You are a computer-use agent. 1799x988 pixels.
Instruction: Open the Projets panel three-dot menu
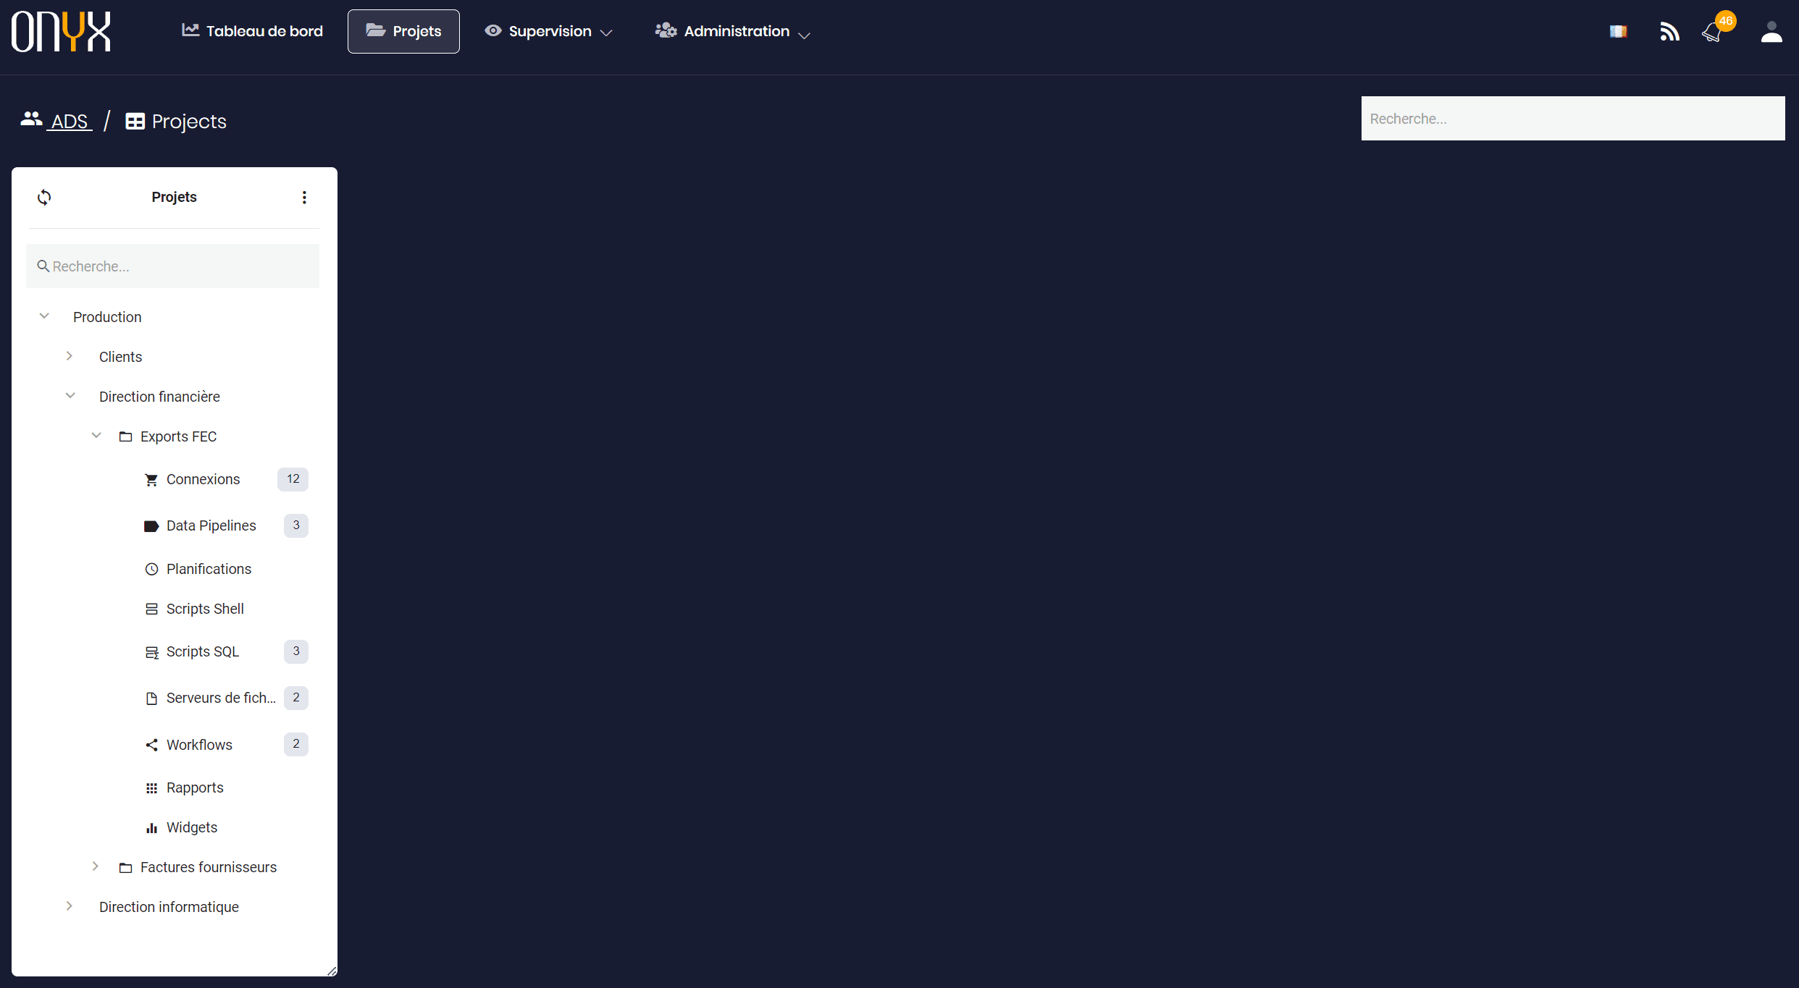tap(304, 197)
